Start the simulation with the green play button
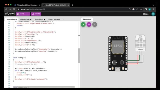Image resolution: width=160 pixels, height=90 pixels. point(83,24)
